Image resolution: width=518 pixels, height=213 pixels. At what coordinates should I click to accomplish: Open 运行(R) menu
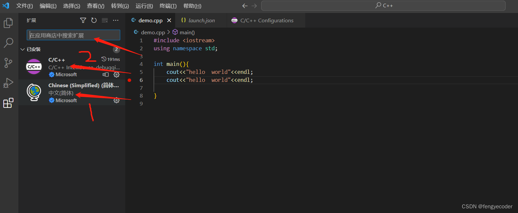(144, 6)
